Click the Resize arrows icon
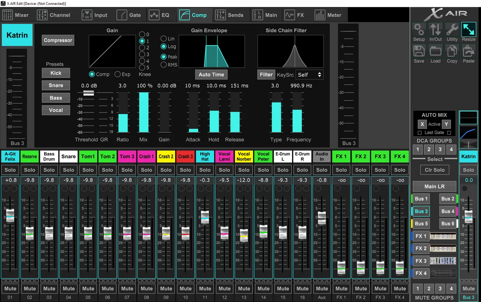481x302 pixels. pos(469,30)
